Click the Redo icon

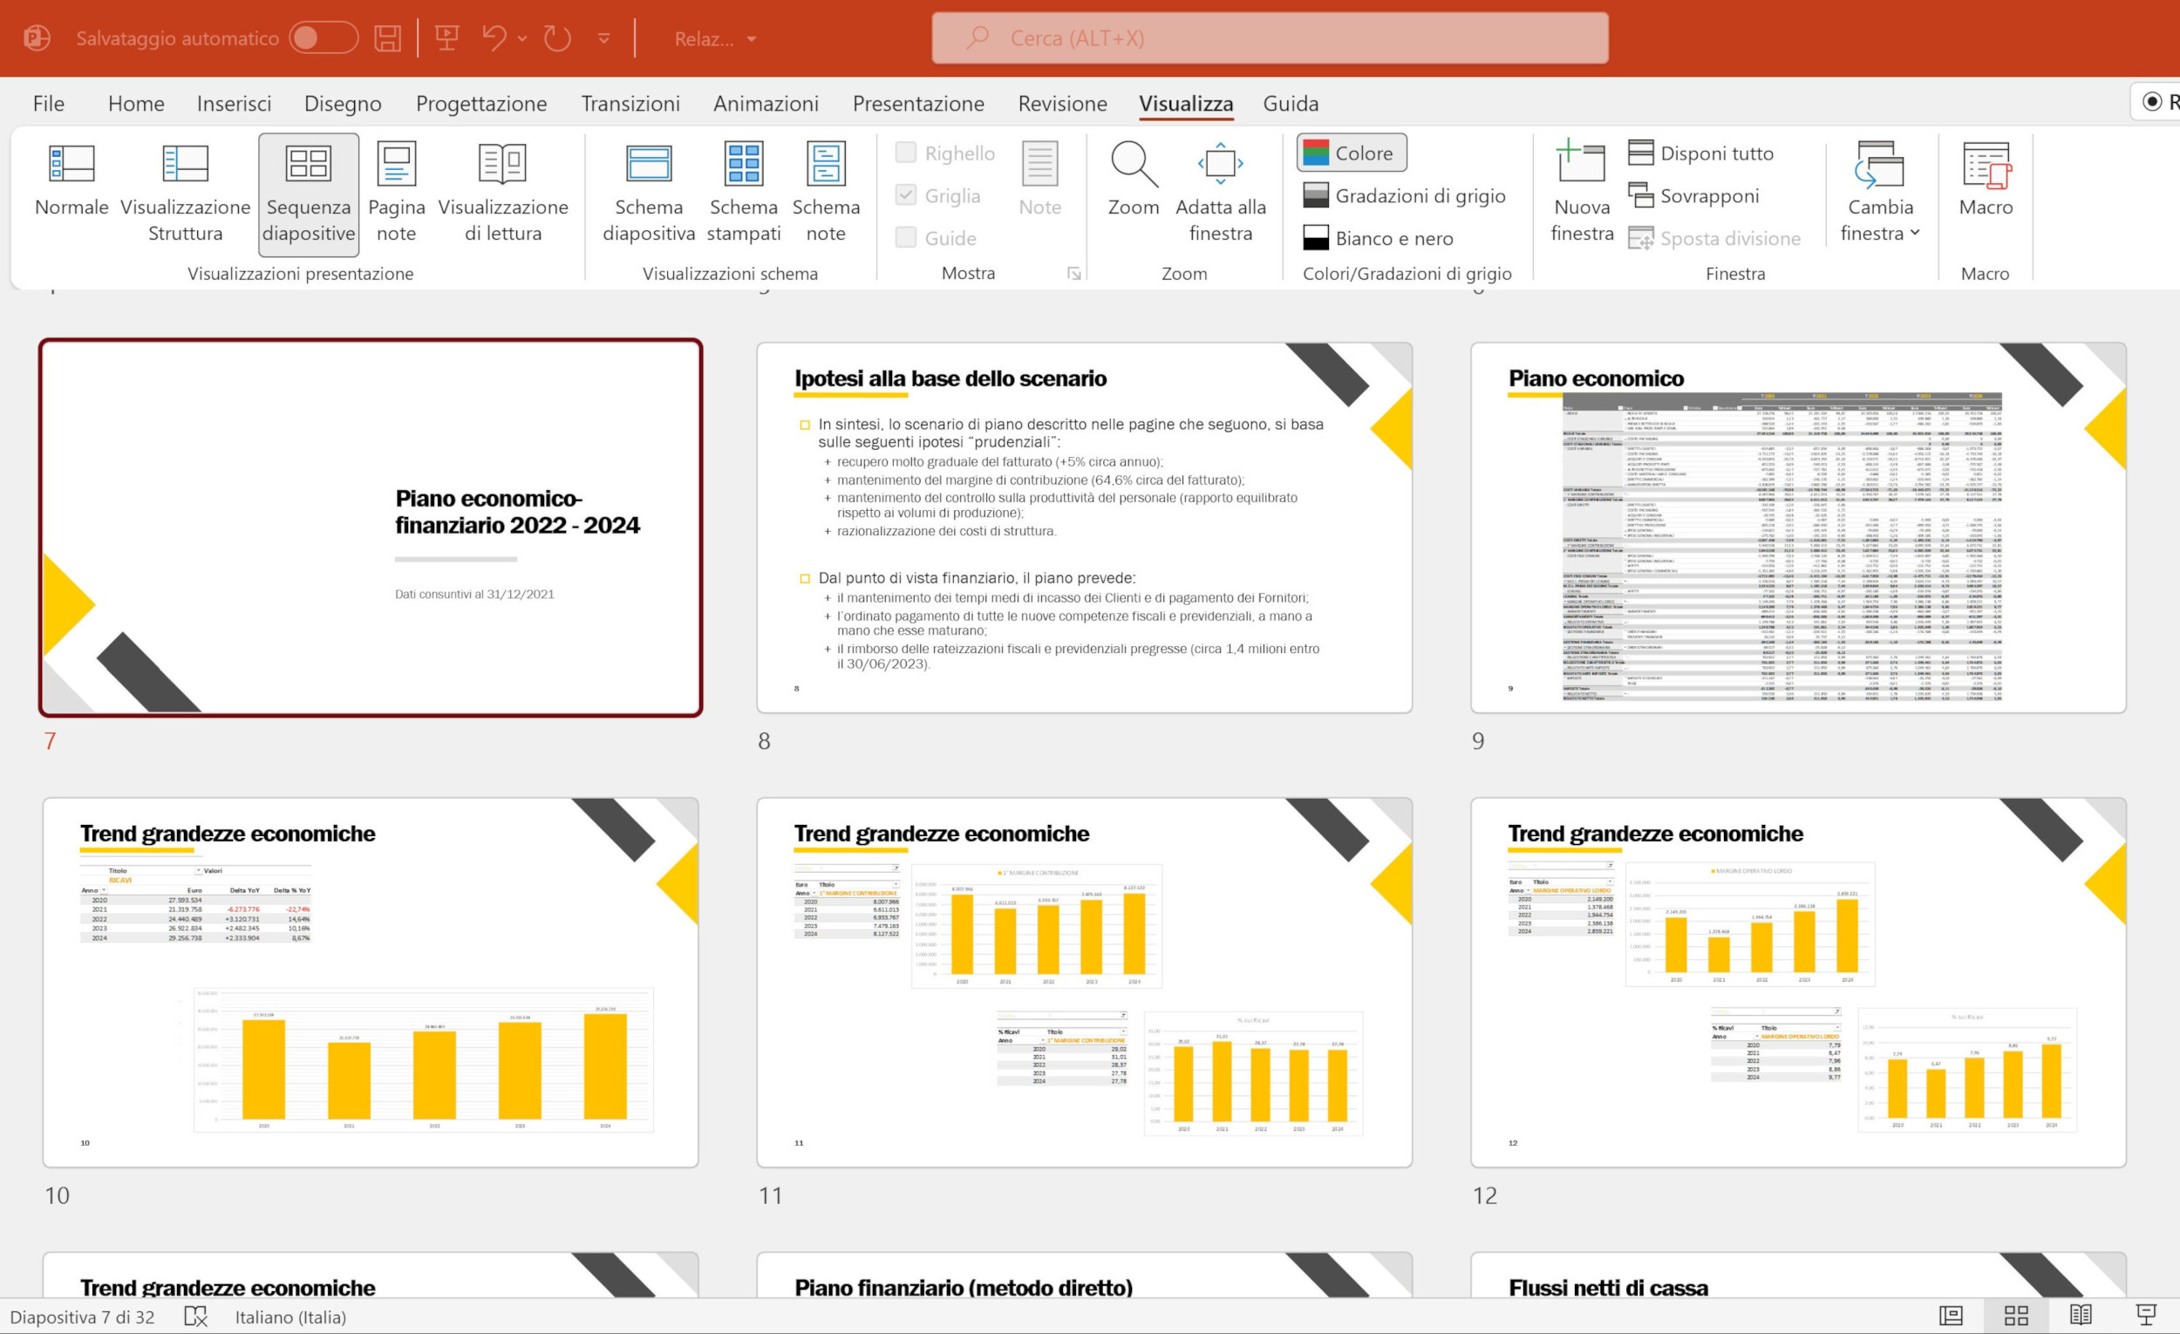coord(557,38)
